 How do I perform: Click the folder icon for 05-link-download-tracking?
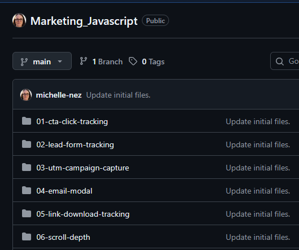click(x=27, y=214)
